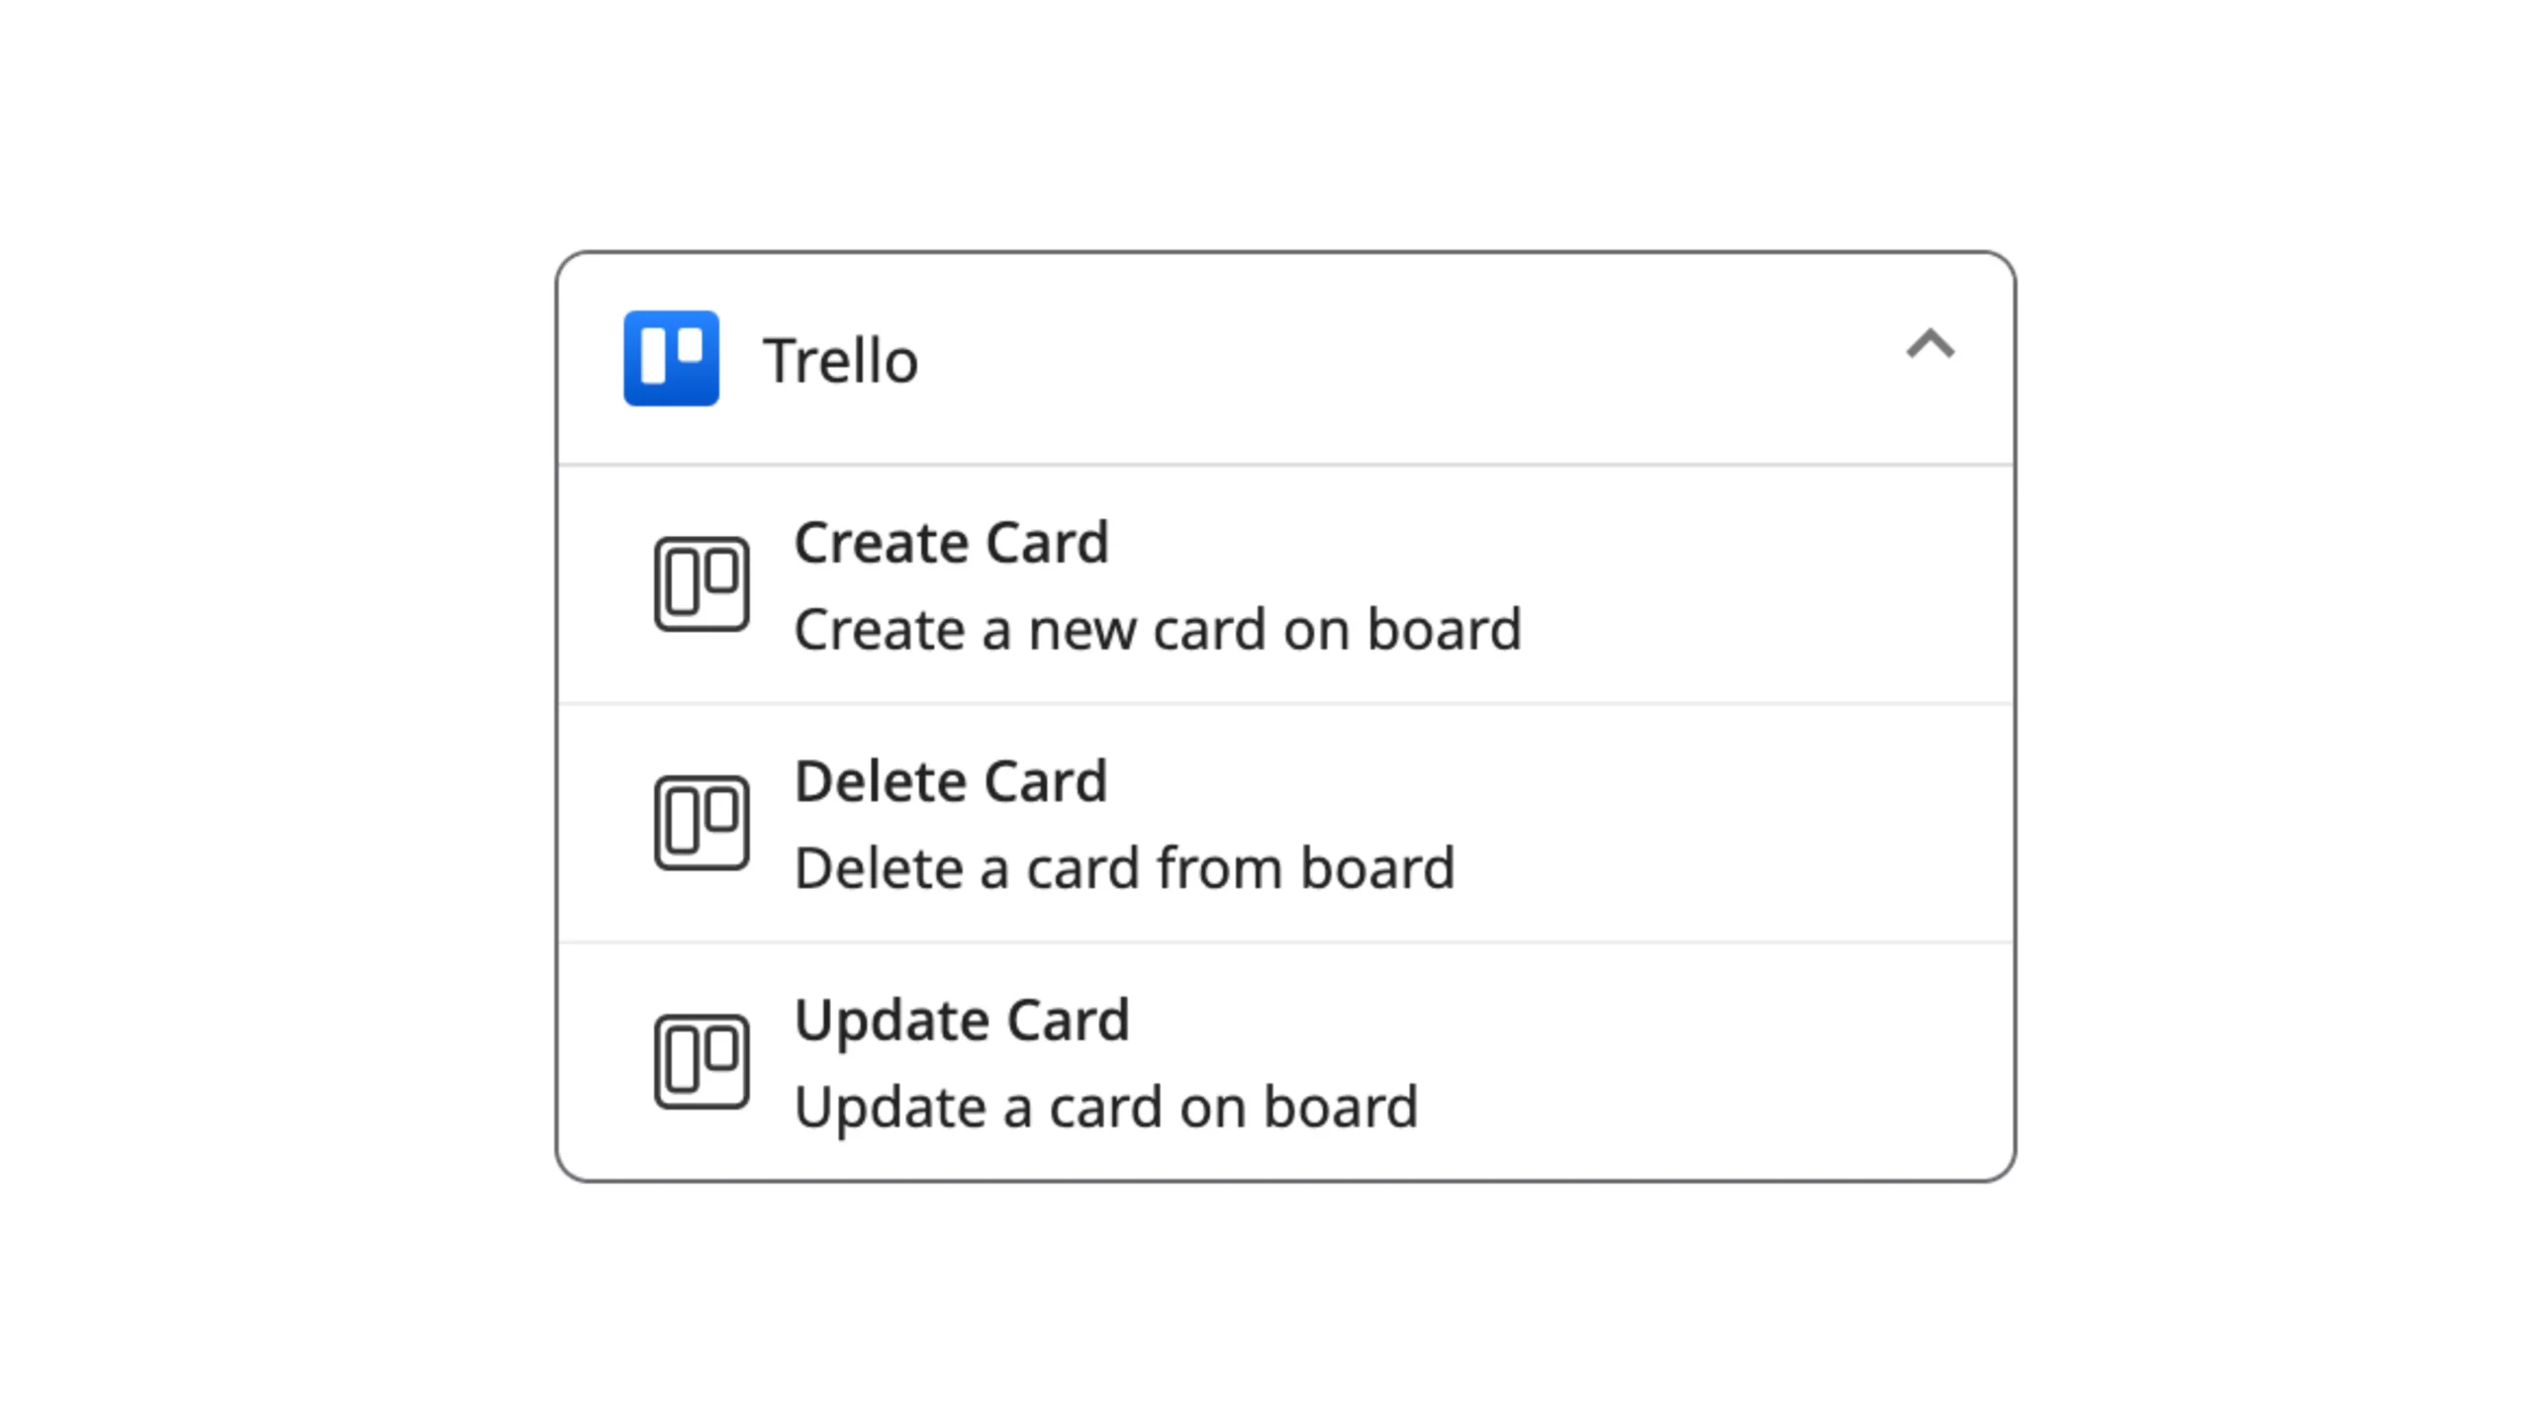Click the blue Trello logo icon
2533x1424 pixels.
pos(671,358)
